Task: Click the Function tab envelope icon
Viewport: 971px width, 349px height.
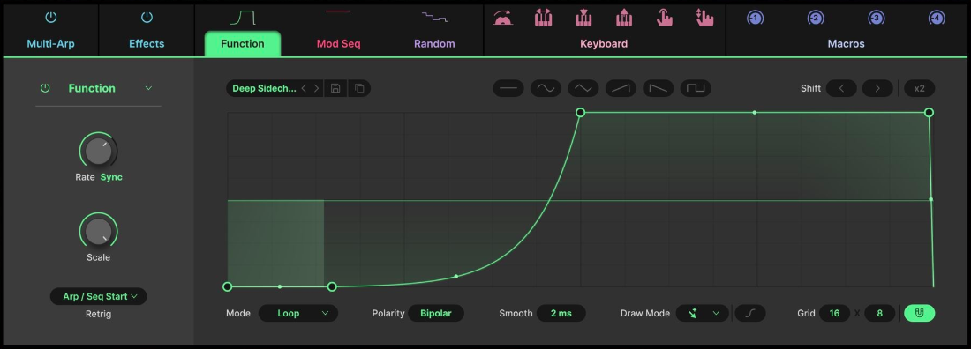Action: [x=243, y=18]
